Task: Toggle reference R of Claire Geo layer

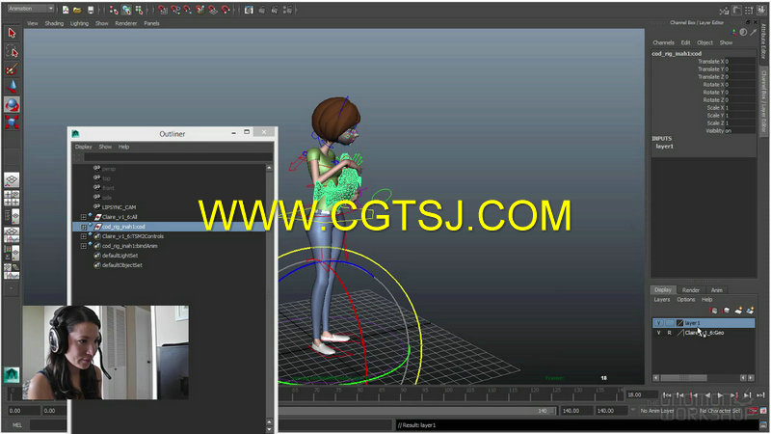Action: (x=669, y=333)
